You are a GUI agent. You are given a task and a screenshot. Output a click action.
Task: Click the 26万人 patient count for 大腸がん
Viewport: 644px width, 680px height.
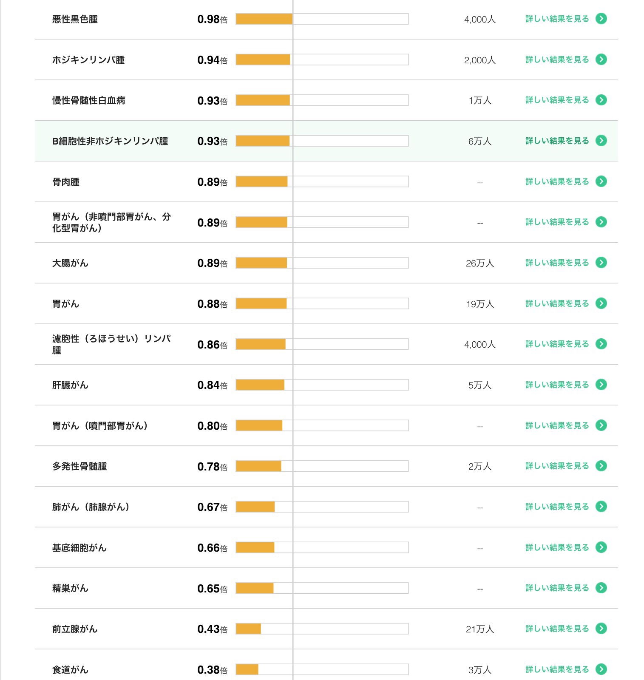(480, 263)
